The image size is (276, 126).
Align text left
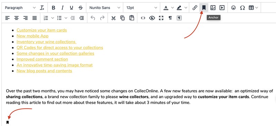(x=7, y=18)
